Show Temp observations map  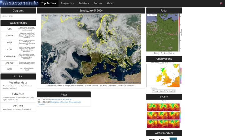156,91
